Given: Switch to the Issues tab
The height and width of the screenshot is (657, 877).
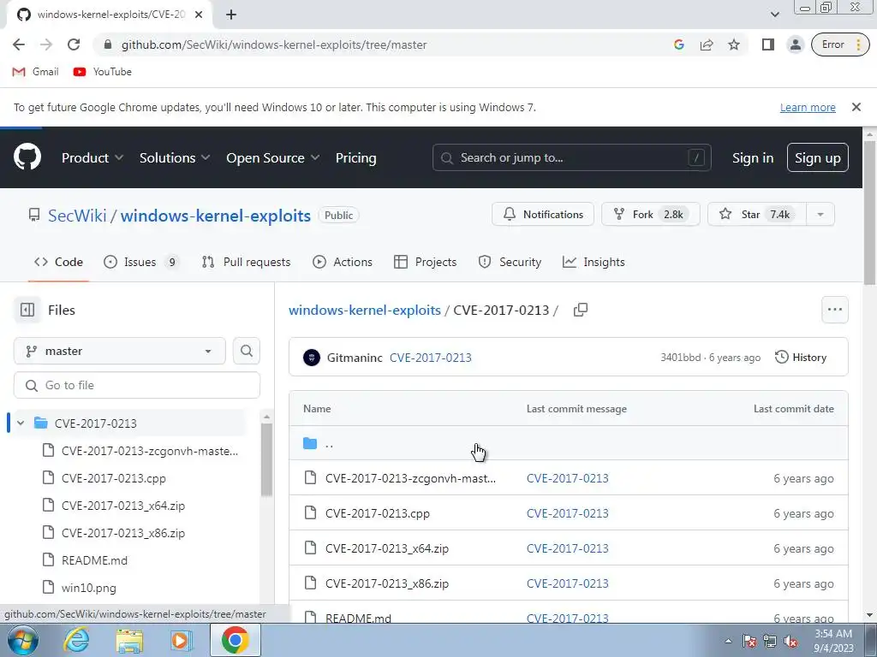Looking at the screenshot, I should click(x=140, y=262).
